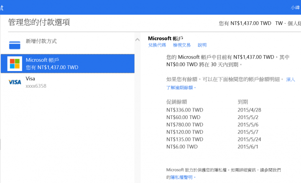Viewport: 301px width, 183px height.
Task: Click the Microsoft logo icon
Action: 15,64
